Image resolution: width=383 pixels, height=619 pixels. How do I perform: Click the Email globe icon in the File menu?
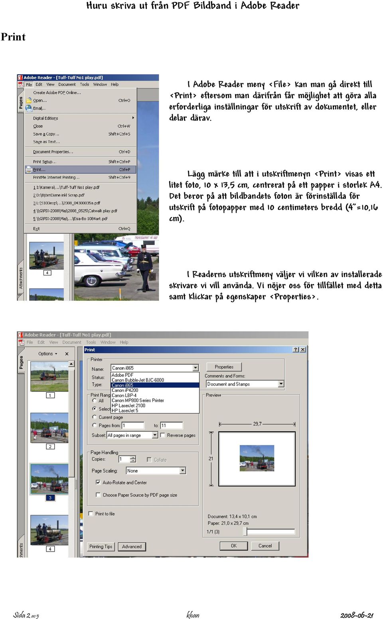[x=29, y=108]
